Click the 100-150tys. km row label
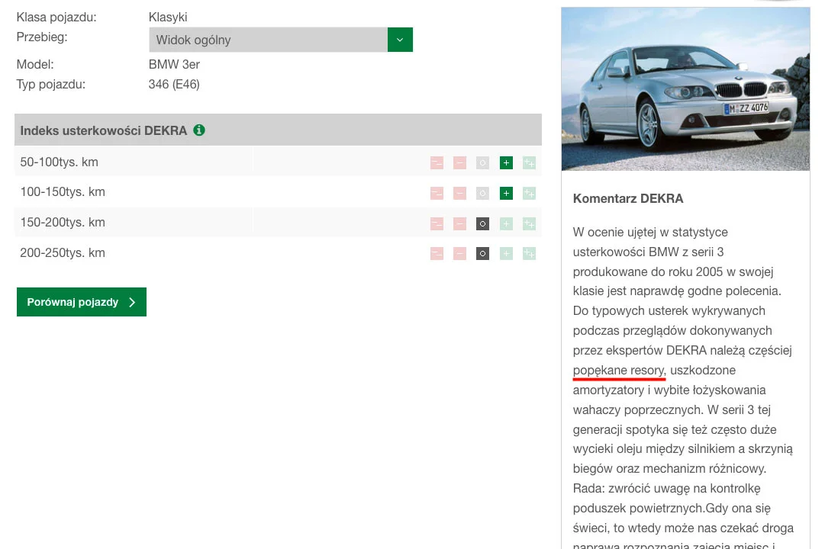This screenshot has height=549, width=825. (x=63, y=192)
